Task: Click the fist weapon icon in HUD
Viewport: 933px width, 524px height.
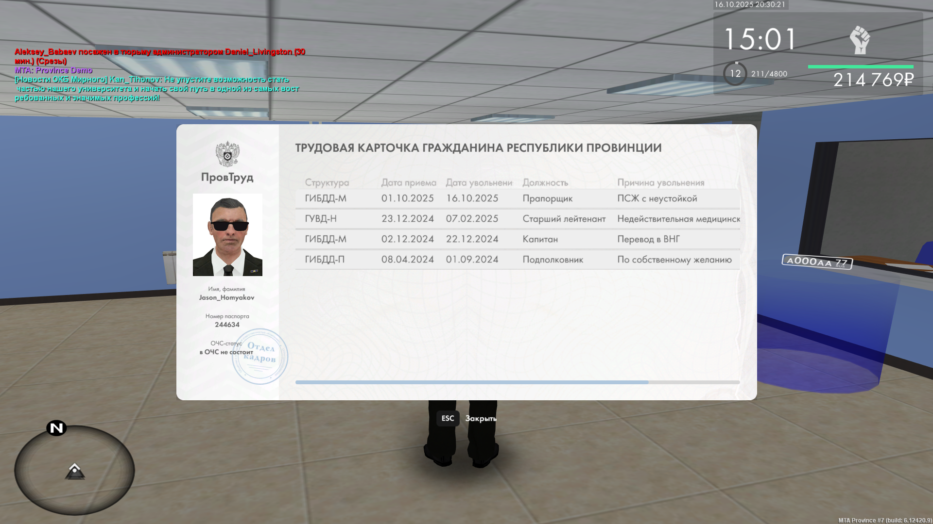Action: pos(860,40)
